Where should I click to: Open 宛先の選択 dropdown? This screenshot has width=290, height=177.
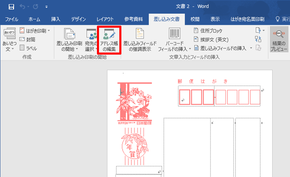coord(91,40)
